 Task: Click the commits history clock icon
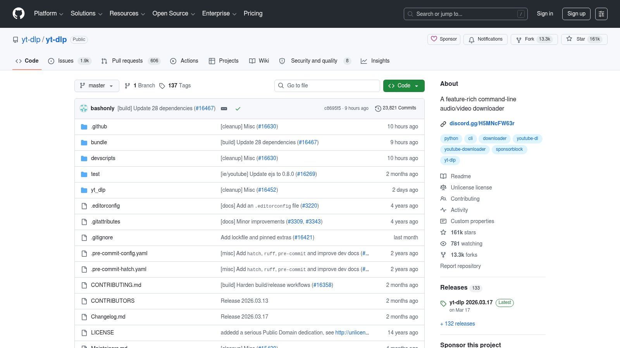point(378,109)
